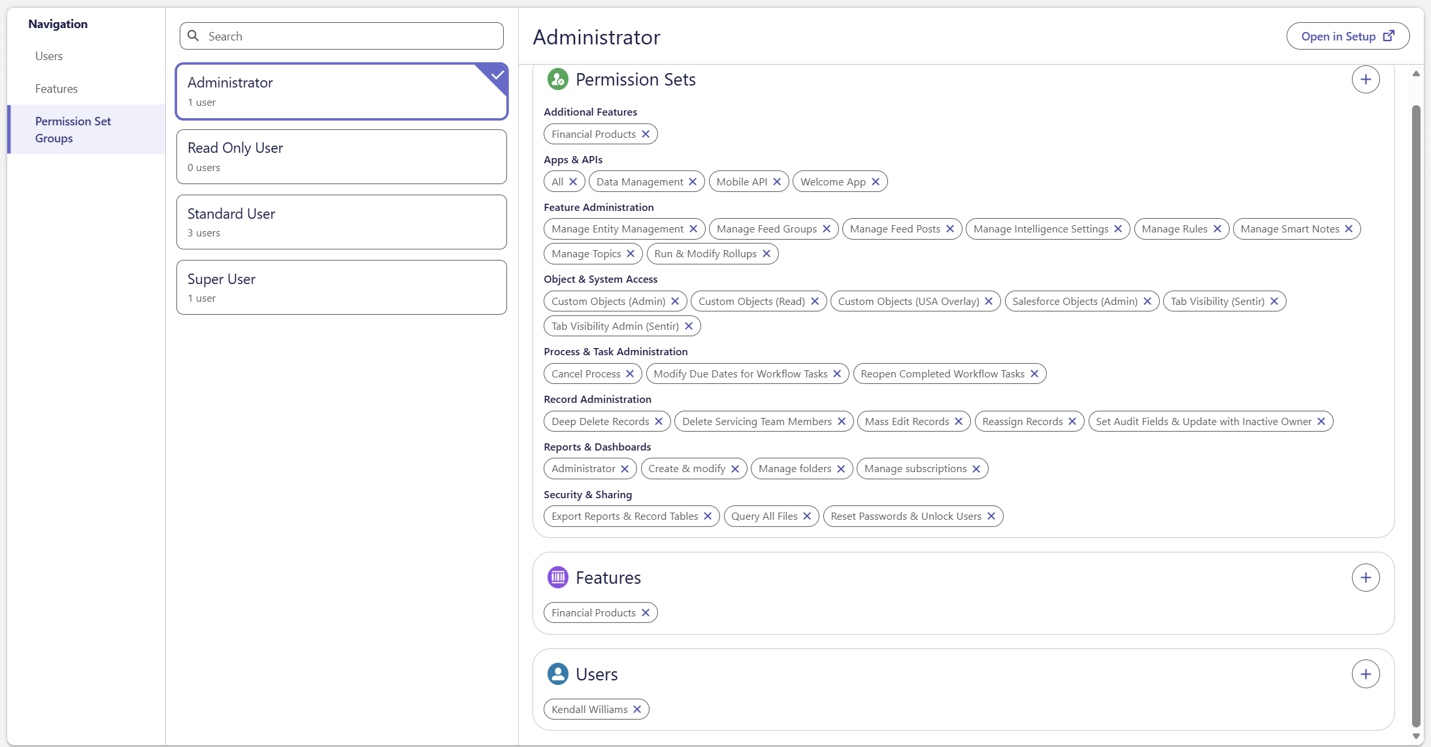Image resolution: width=1431 pixels, height=747 pixels.
Task: Remove Manage Entity Management pill
Action: pos(693,229)
